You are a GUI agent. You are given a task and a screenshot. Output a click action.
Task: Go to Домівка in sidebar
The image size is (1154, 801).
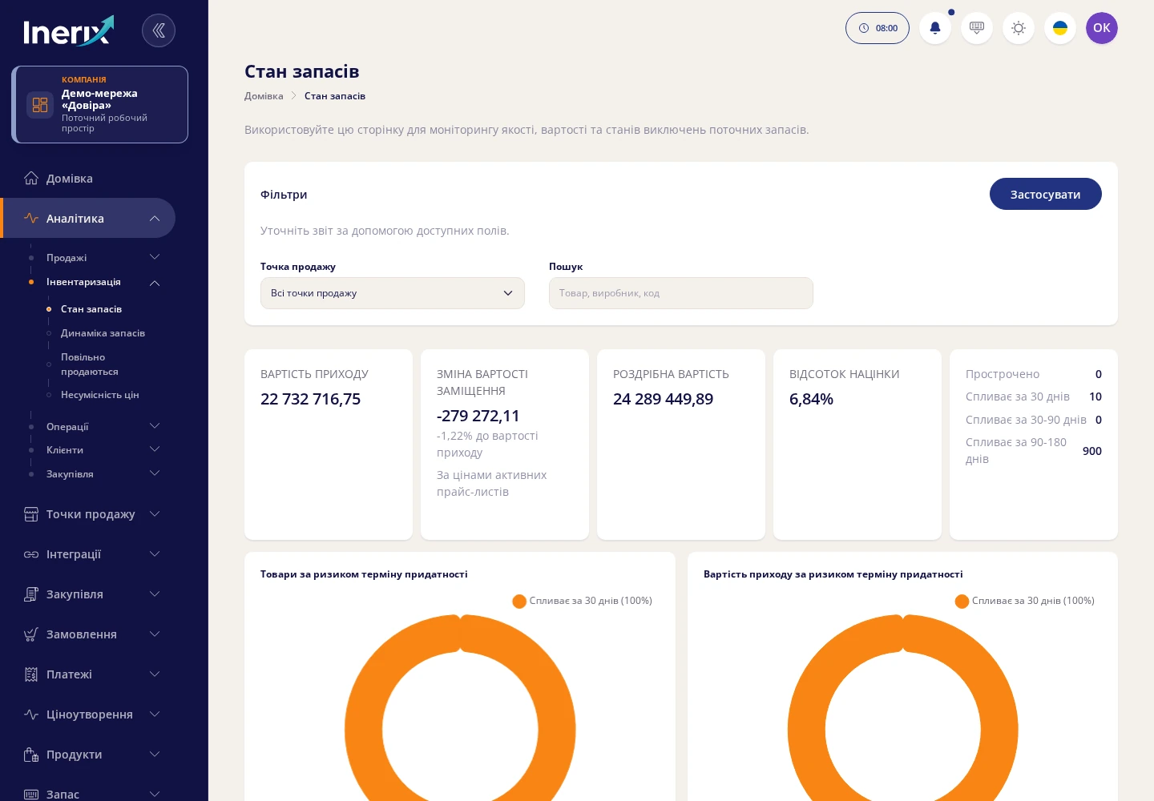pos(70,179)
